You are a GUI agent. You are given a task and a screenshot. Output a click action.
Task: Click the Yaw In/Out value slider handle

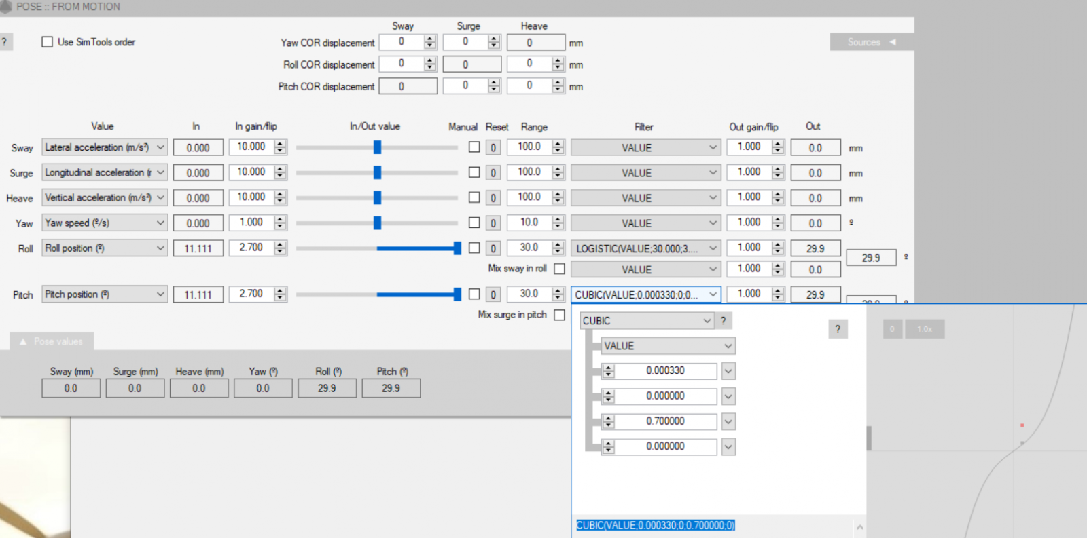377,223
